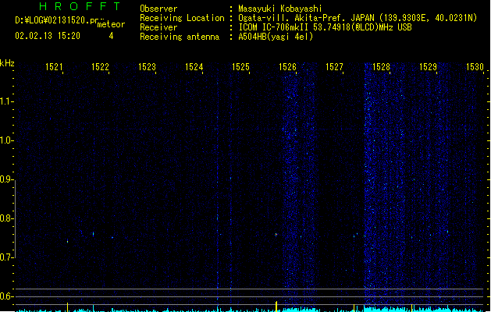
Task: Click the meteor count label
Action: (x=111, y=24)
